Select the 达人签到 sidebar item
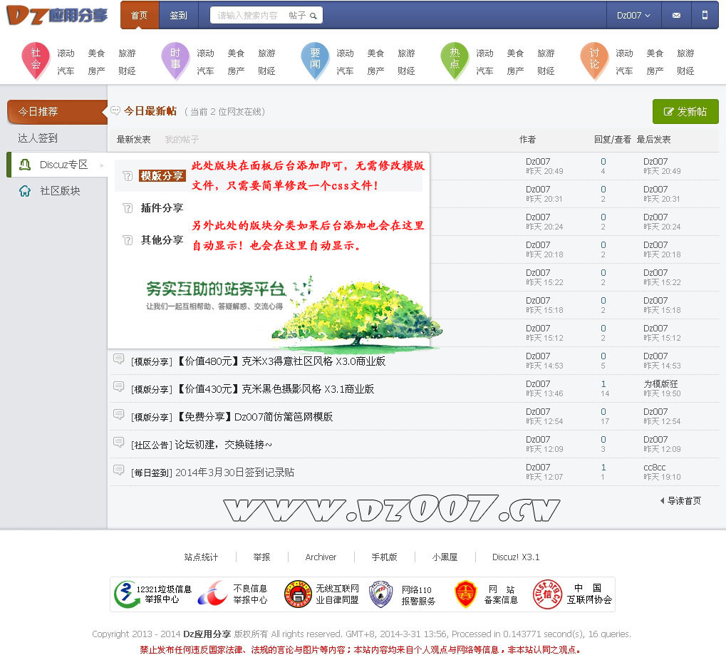726x655 pixels. pos(38,138)
